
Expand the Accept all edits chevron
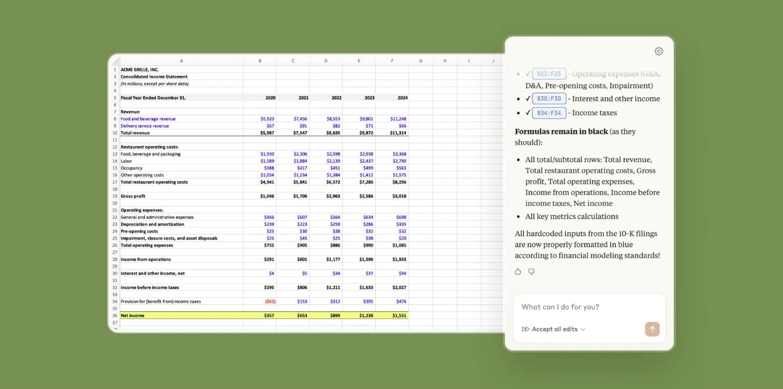[x=583, y=329]
